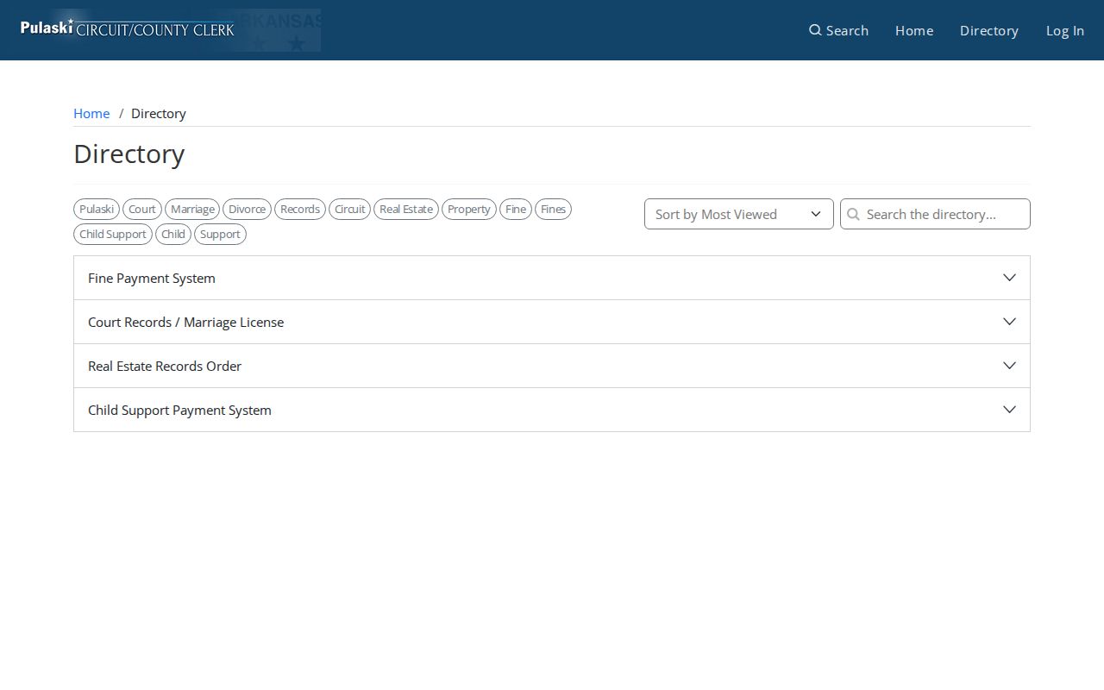Screen dimensions: 1104x690
Task: Select the Marriage tag
Action: 192,209
